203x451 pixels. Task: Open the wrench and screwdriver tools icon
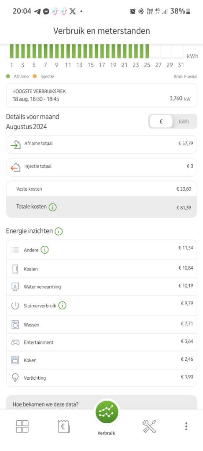(149, 426)
